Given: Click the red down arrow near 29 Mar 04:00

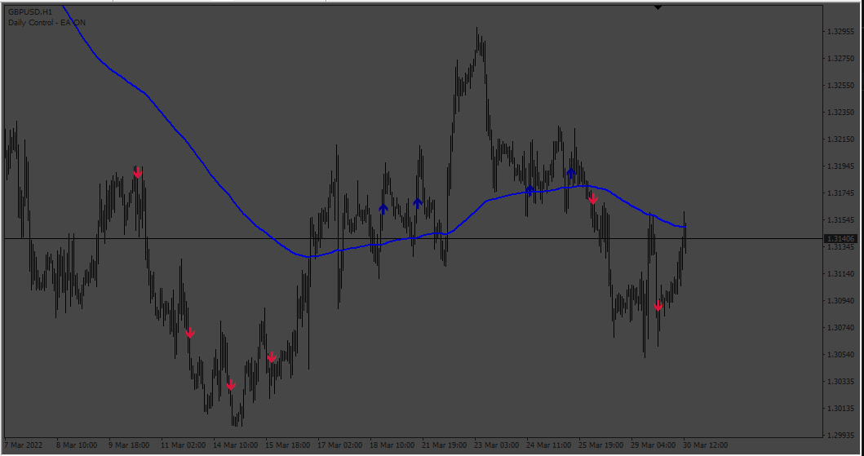Looking at the screenshot, I should point(658,306).
